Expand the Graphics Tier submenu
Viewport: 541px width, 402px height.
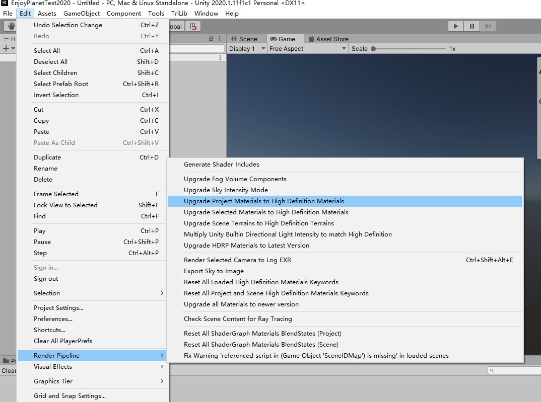tap(93, 381)
